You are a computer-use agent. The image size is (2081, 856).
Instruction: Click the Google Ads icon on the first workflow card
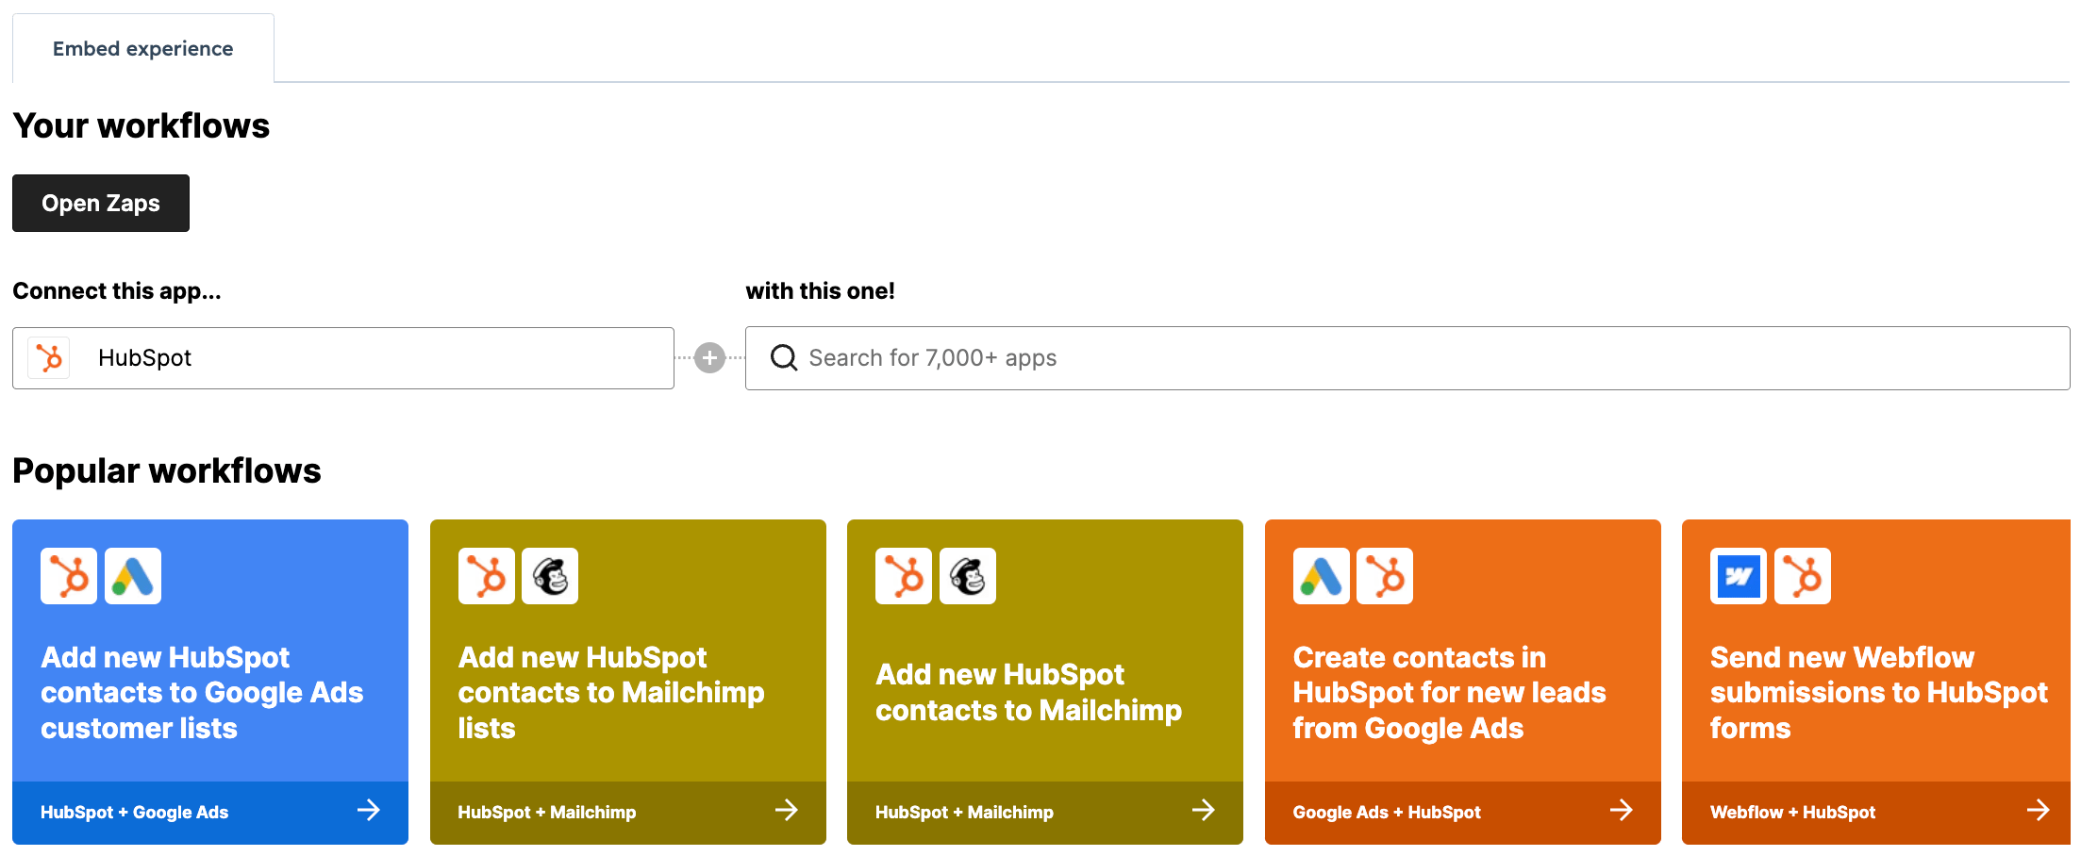click(132, 576)
